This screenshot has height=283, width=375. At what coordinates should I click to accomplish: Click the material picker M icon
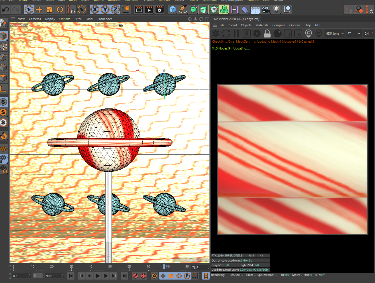pos(319,33)
